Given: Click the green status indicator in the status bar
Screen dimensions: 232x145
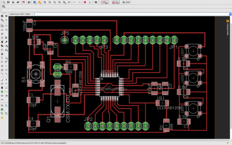Looking at the screenshot, I should [228, 143].
